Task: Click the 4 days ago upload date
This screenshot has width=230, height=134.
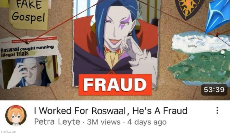Action: pos(147,122)
